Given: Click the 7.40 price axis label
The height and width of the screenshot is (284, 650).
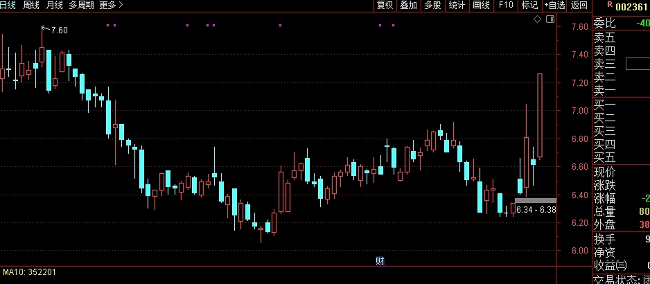Looking at the screenshot, I should point(579,55).
